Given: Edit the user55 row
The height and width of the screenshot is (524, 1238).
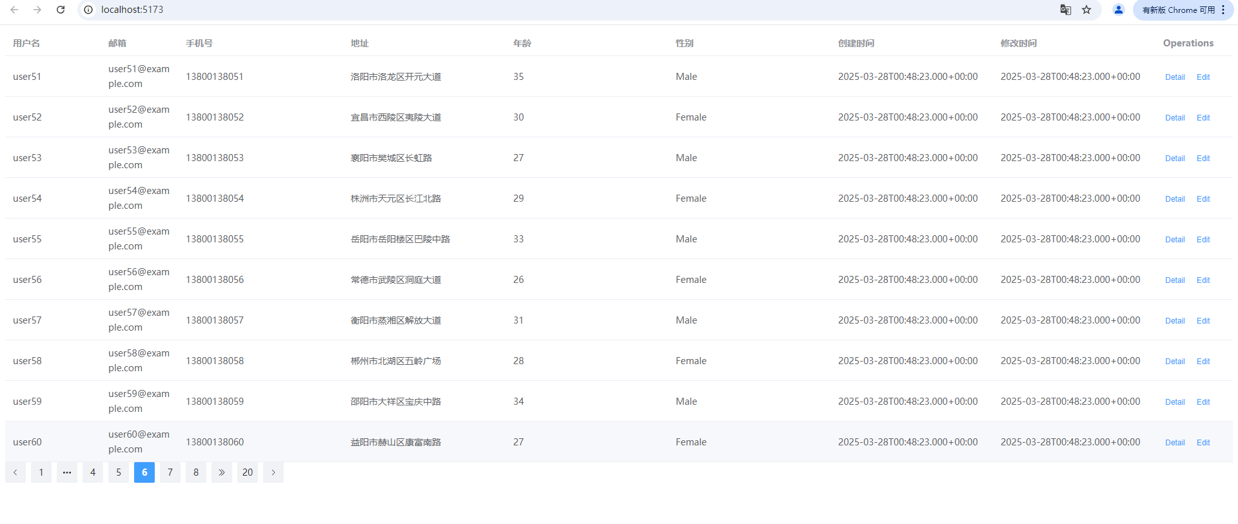Looking at the screenshot, I should click(1203, 240).
